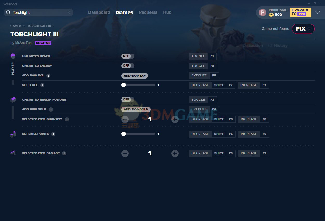Click the ADD 1000 GOLD button
325x221 pixels.
pos(136,109)
